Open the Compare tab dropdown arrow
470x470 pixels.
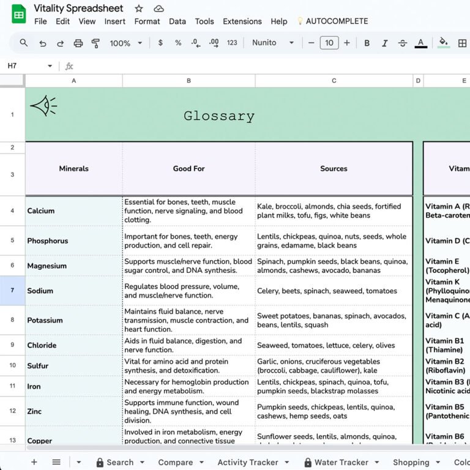pyautogui.click(x=201, y=462)
